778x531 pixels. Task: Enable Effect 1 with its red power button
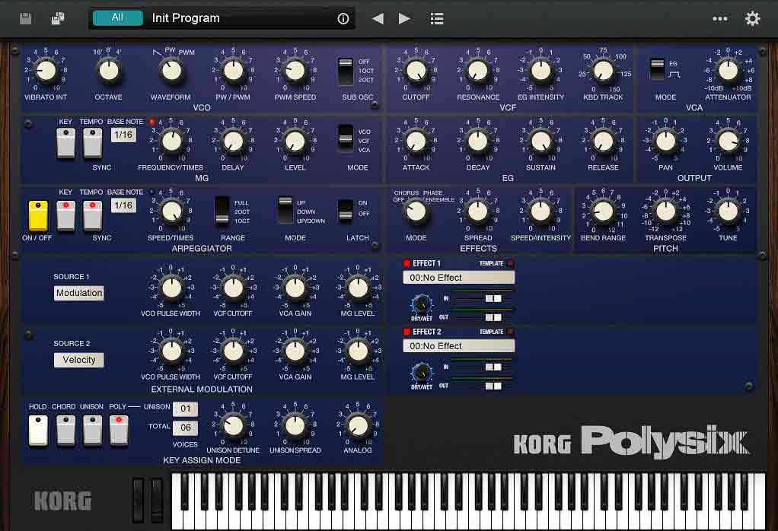pyautogui.click(x=407, y=264)
